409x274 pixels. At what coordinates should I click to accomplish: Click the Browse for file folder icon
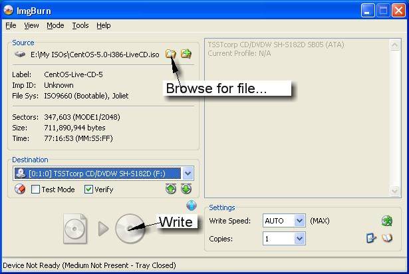[x=172, y=54]
